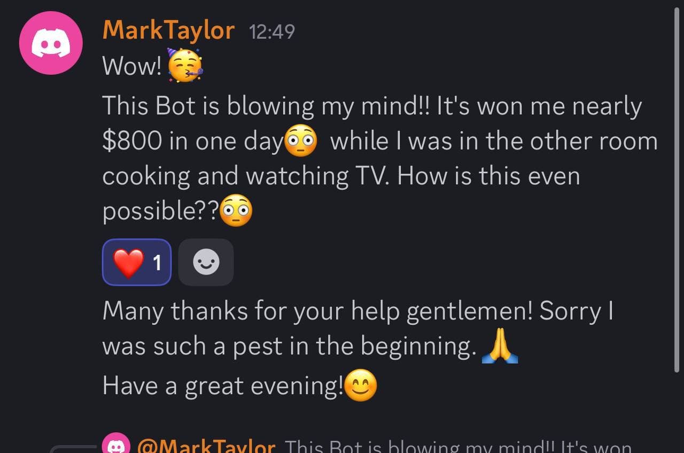The width and height of the screenshot is (684, 453).
Task: Click the 12:49 message timestamp
Action: coord(271,32)
